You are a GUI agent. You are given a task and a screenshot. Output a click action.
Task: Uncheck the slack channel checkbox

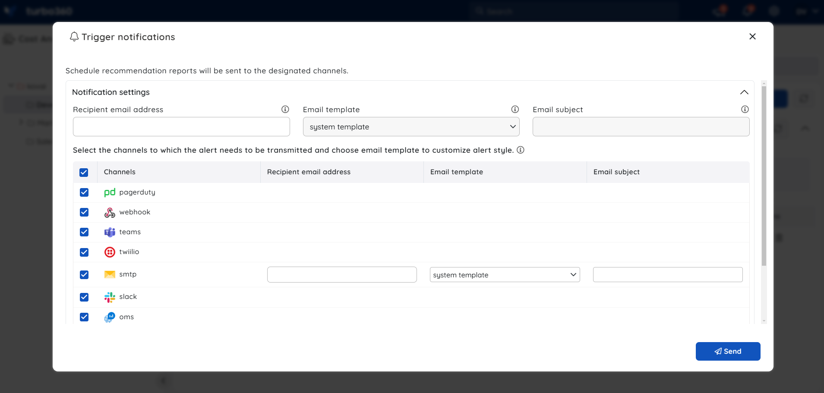tap(84, 297)
